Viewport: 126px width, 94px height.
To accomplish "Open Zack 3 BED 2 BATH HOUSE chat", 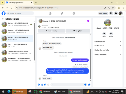I will pos(17,45).
